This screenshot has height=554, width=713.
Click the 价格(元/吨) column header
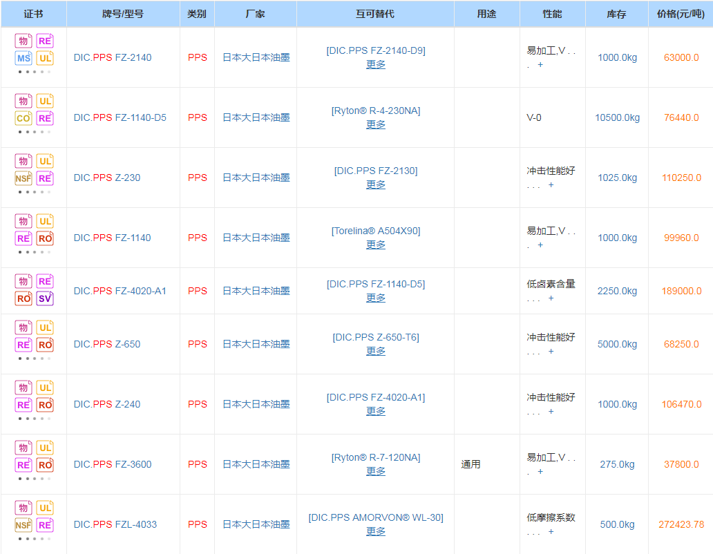click(x=677, y=14)
